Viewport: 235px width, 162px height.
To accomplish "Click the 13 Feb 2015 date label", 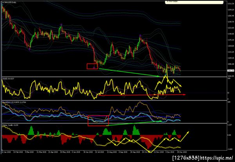I will coord(18,152).
